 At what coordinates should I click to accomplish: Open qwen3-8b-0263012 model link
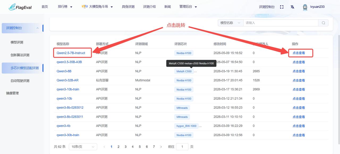pos(70,108)
